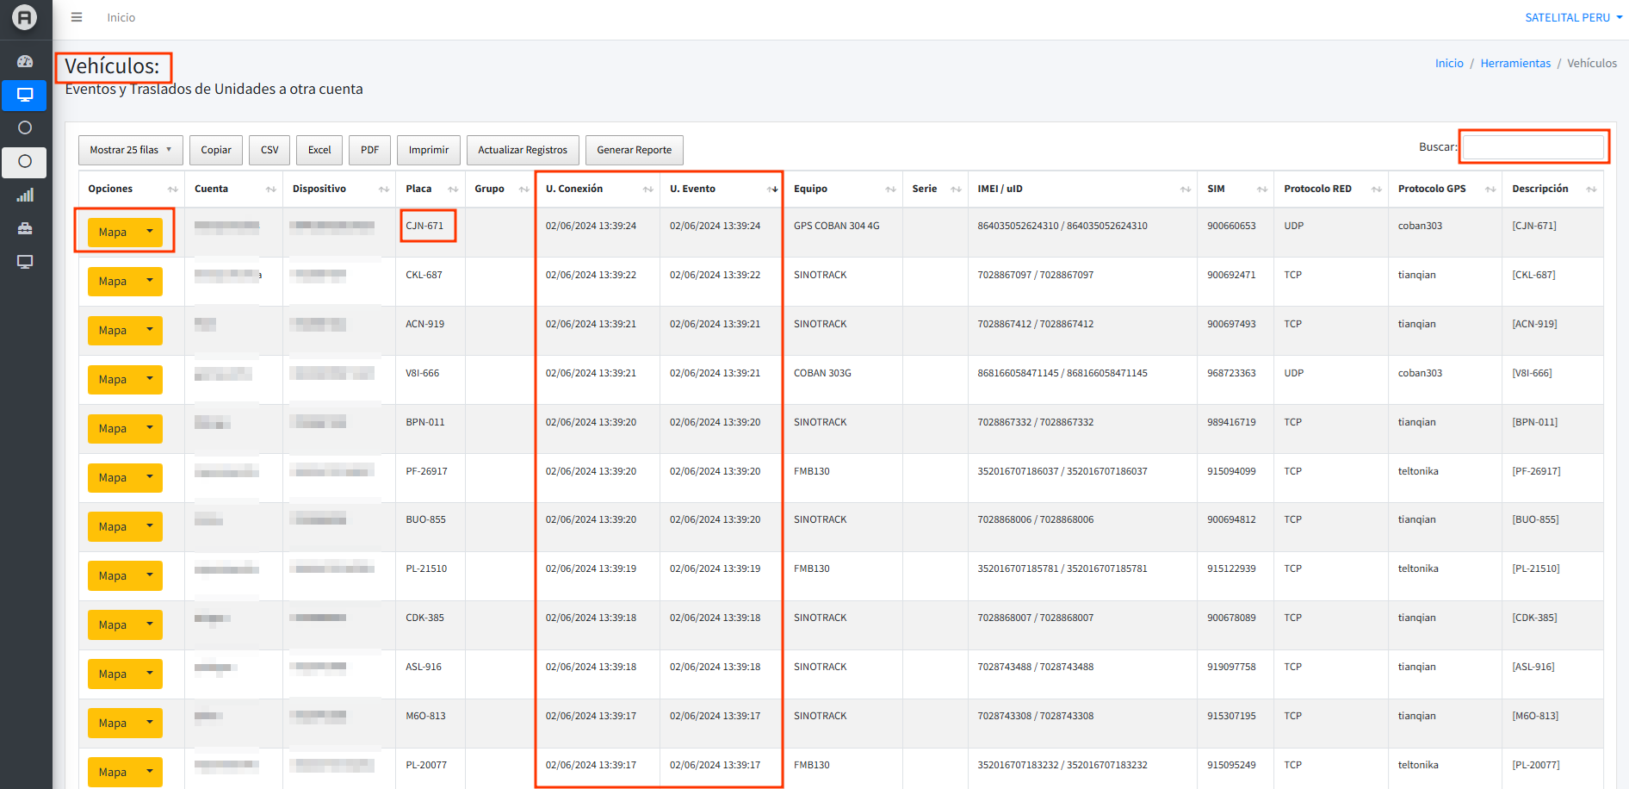Open the dashboard speedometer sidebar icon
Image resolution: width=1629 pixels, height=789 pixels.
(25, 61)
